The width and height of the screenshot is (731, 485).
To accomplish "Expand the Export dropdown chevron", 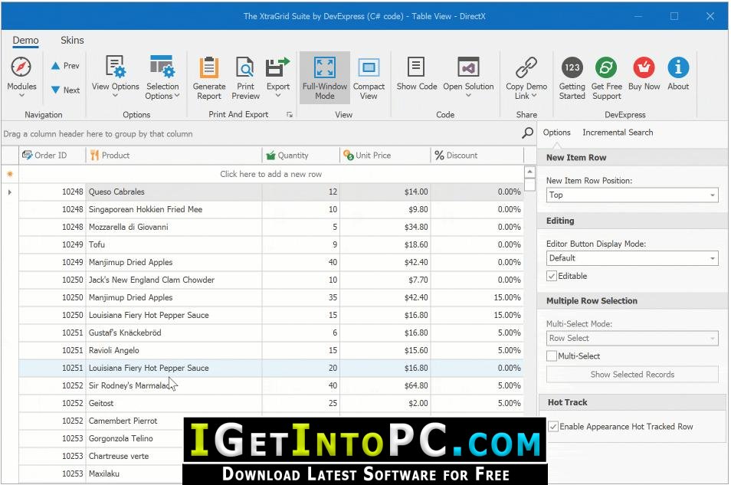I will tap(278, 96).
